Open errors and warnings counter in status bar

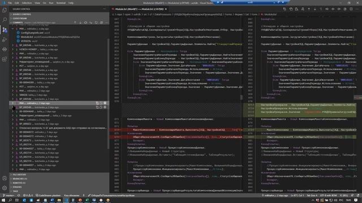[28, 196]
